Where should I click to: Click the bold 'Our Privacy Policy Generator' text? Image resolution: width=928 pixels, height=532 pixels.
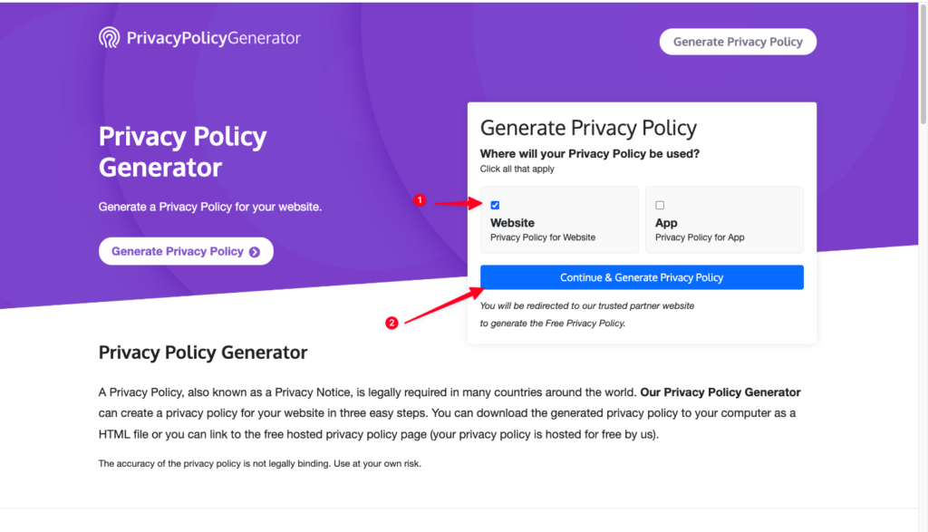[720, 392]
